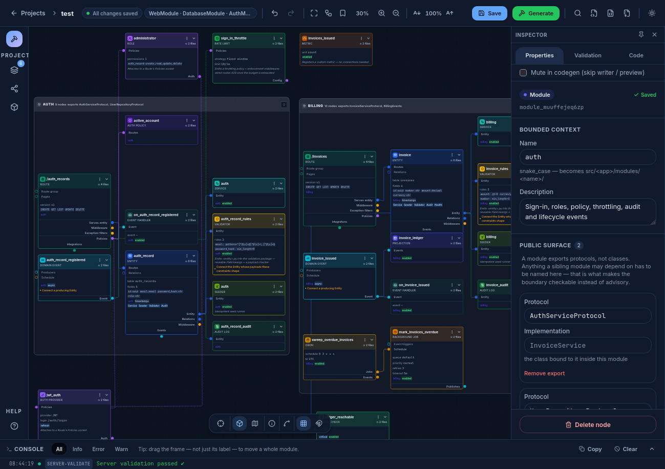Undo the last change in top toolbar
The image size is (665, 469).
pos(275,13)
